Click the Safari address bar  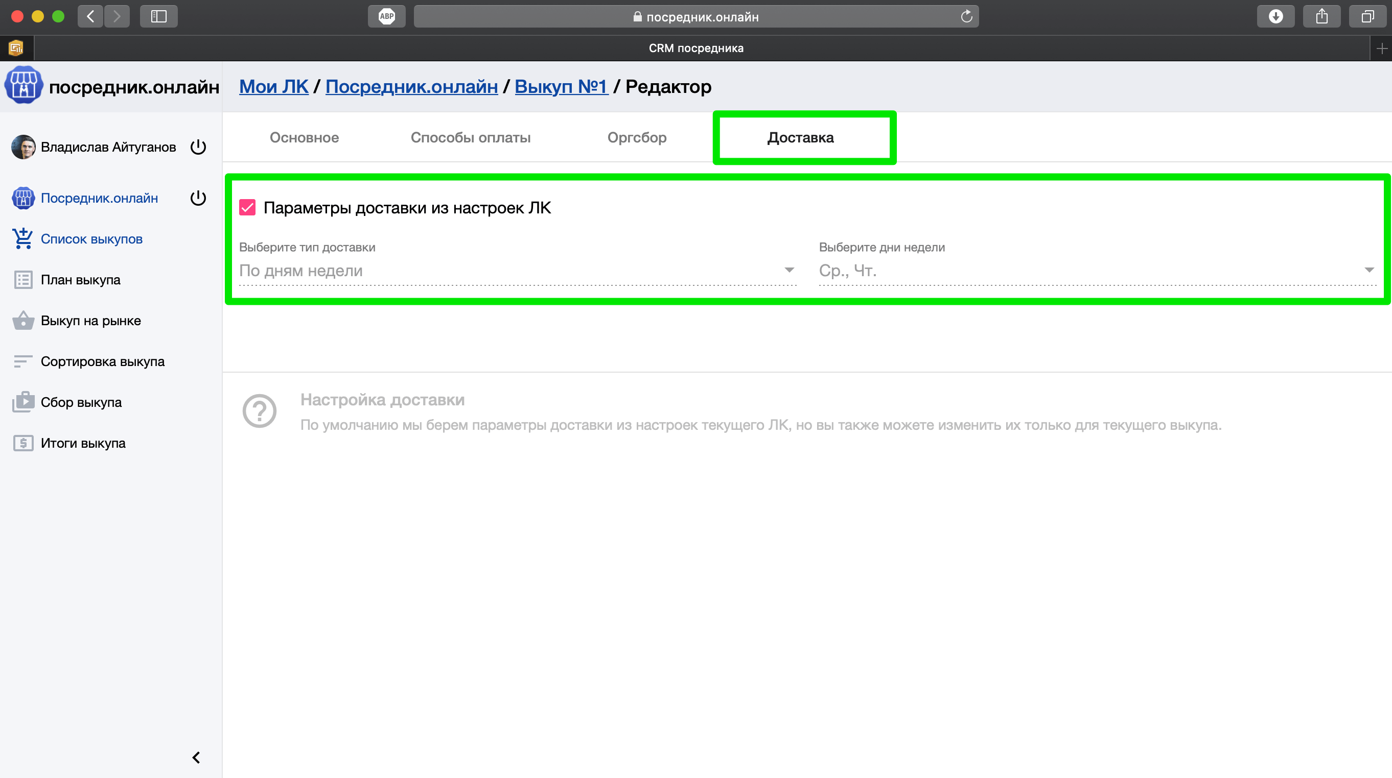coord(695,17)
